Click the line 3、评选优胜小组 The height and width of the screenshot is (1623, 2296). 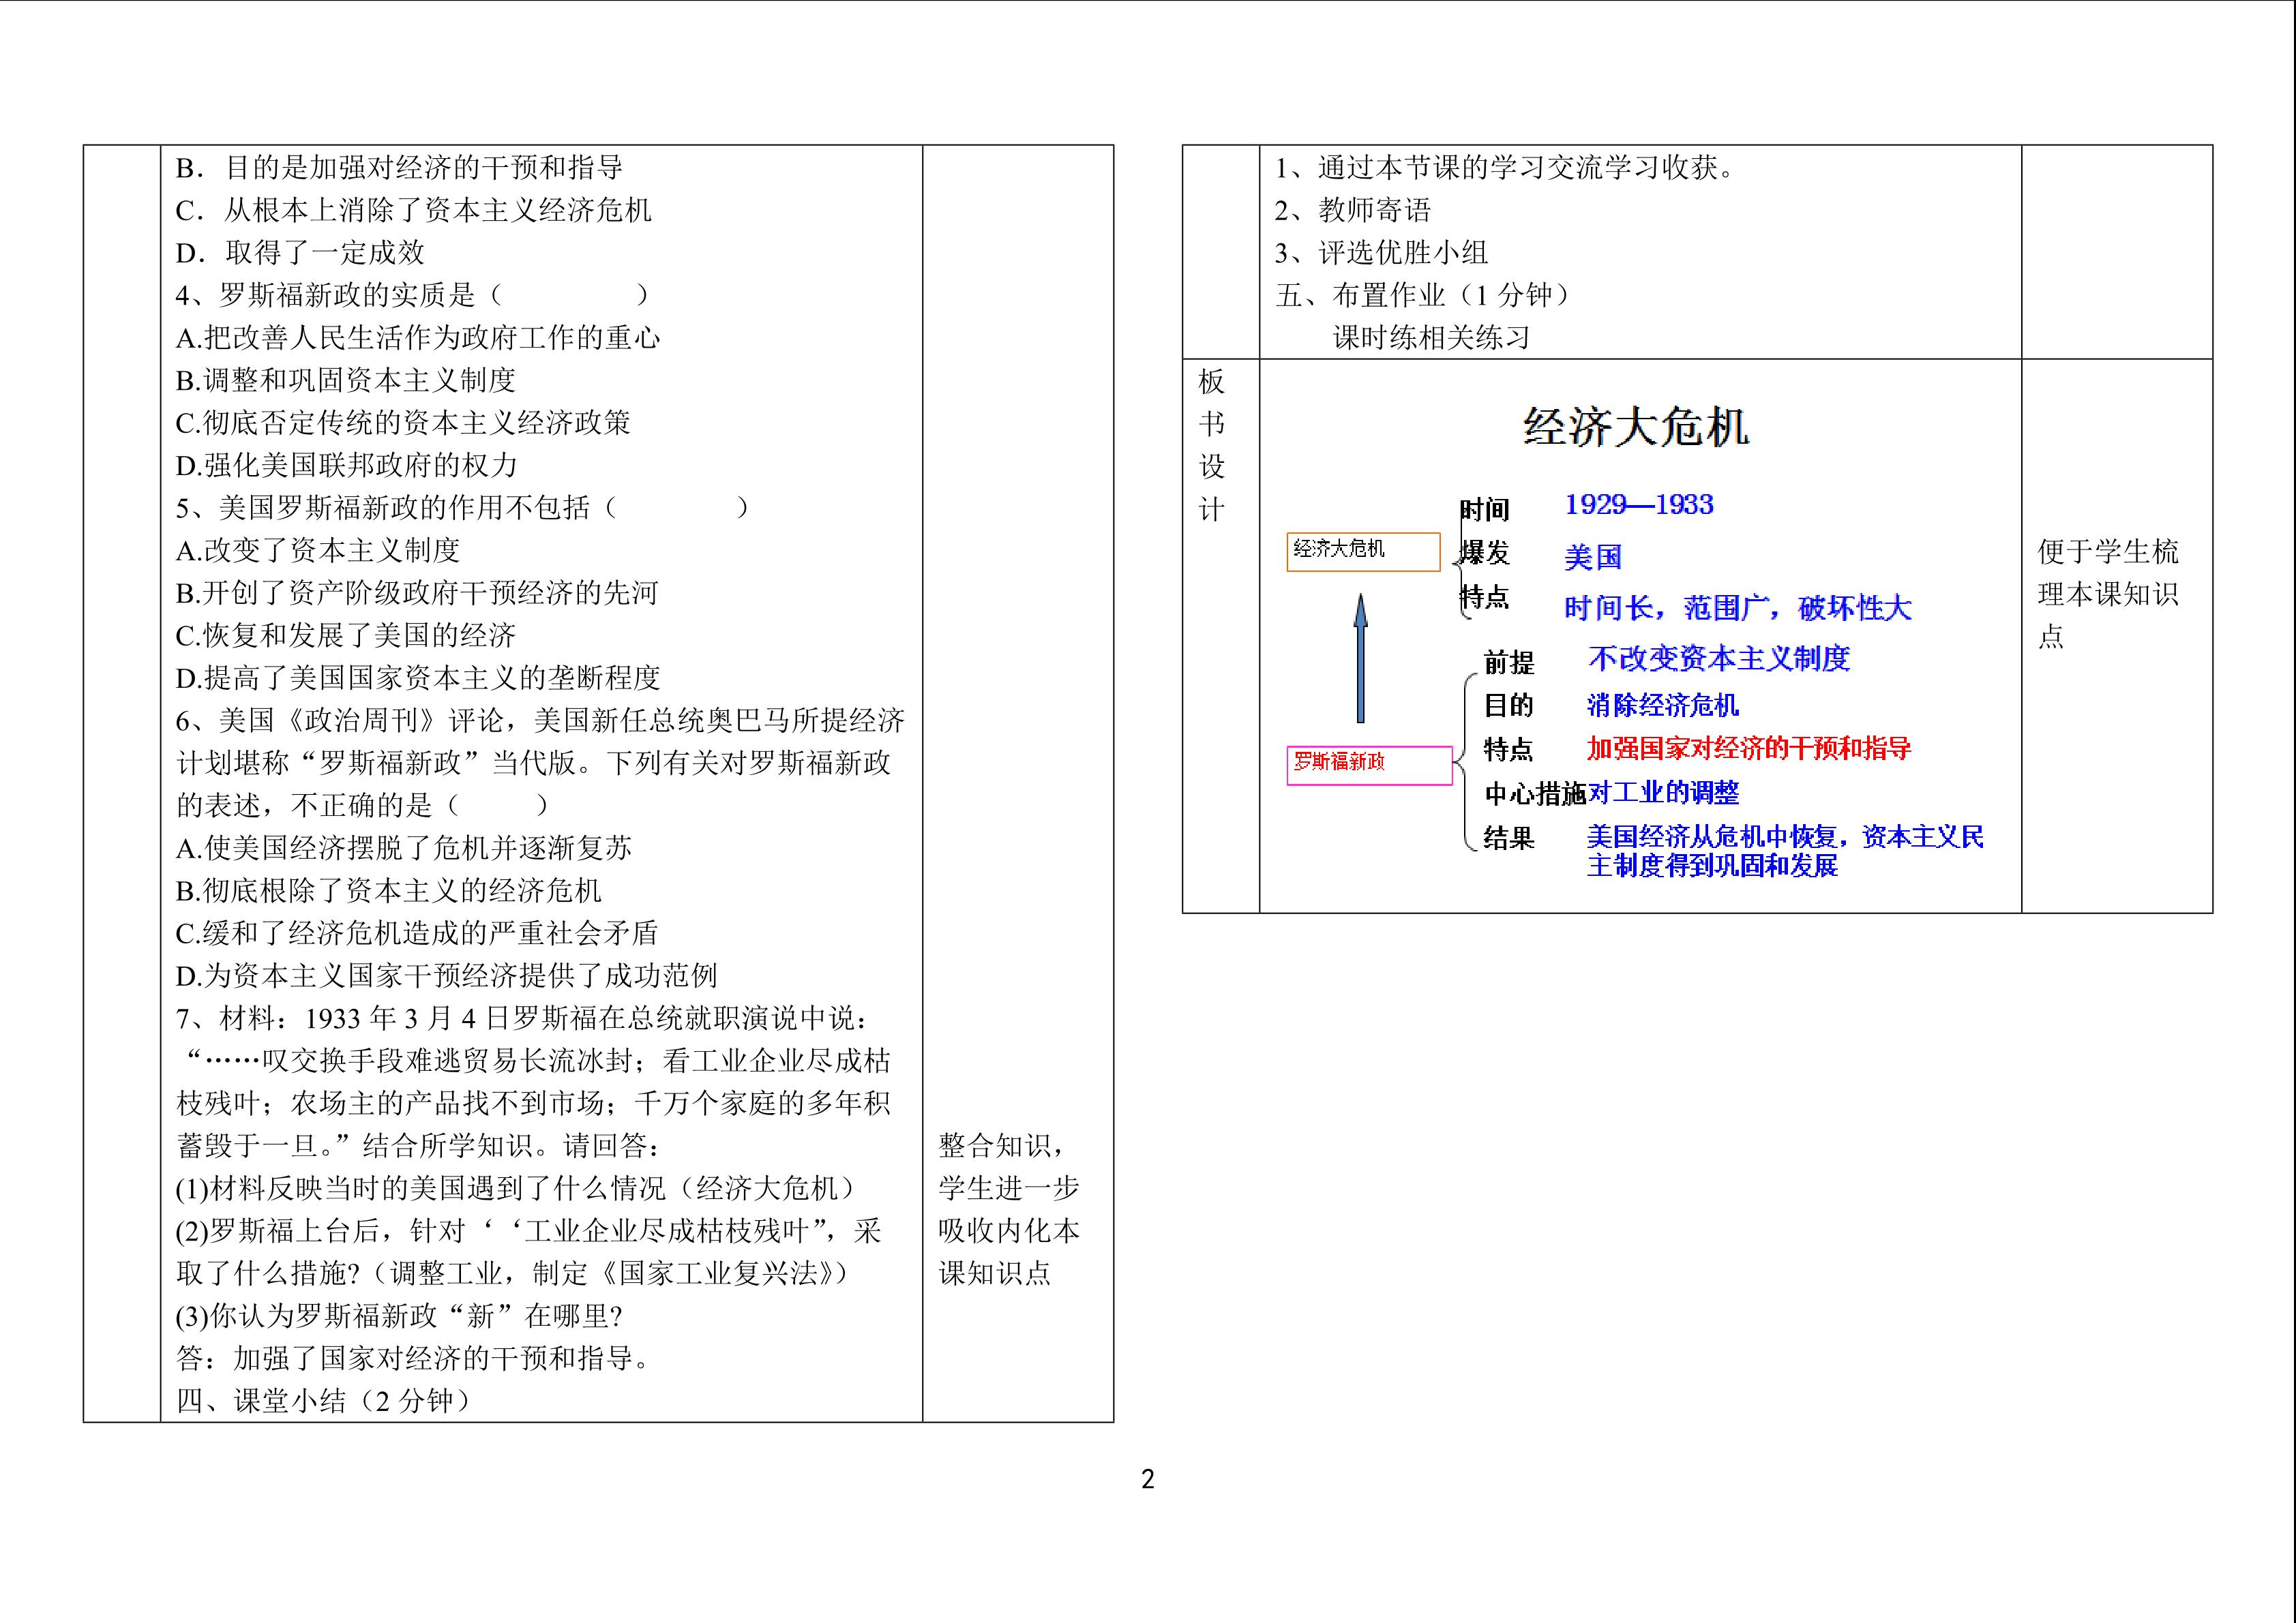pyautogui.click(x=1381, y=253)
